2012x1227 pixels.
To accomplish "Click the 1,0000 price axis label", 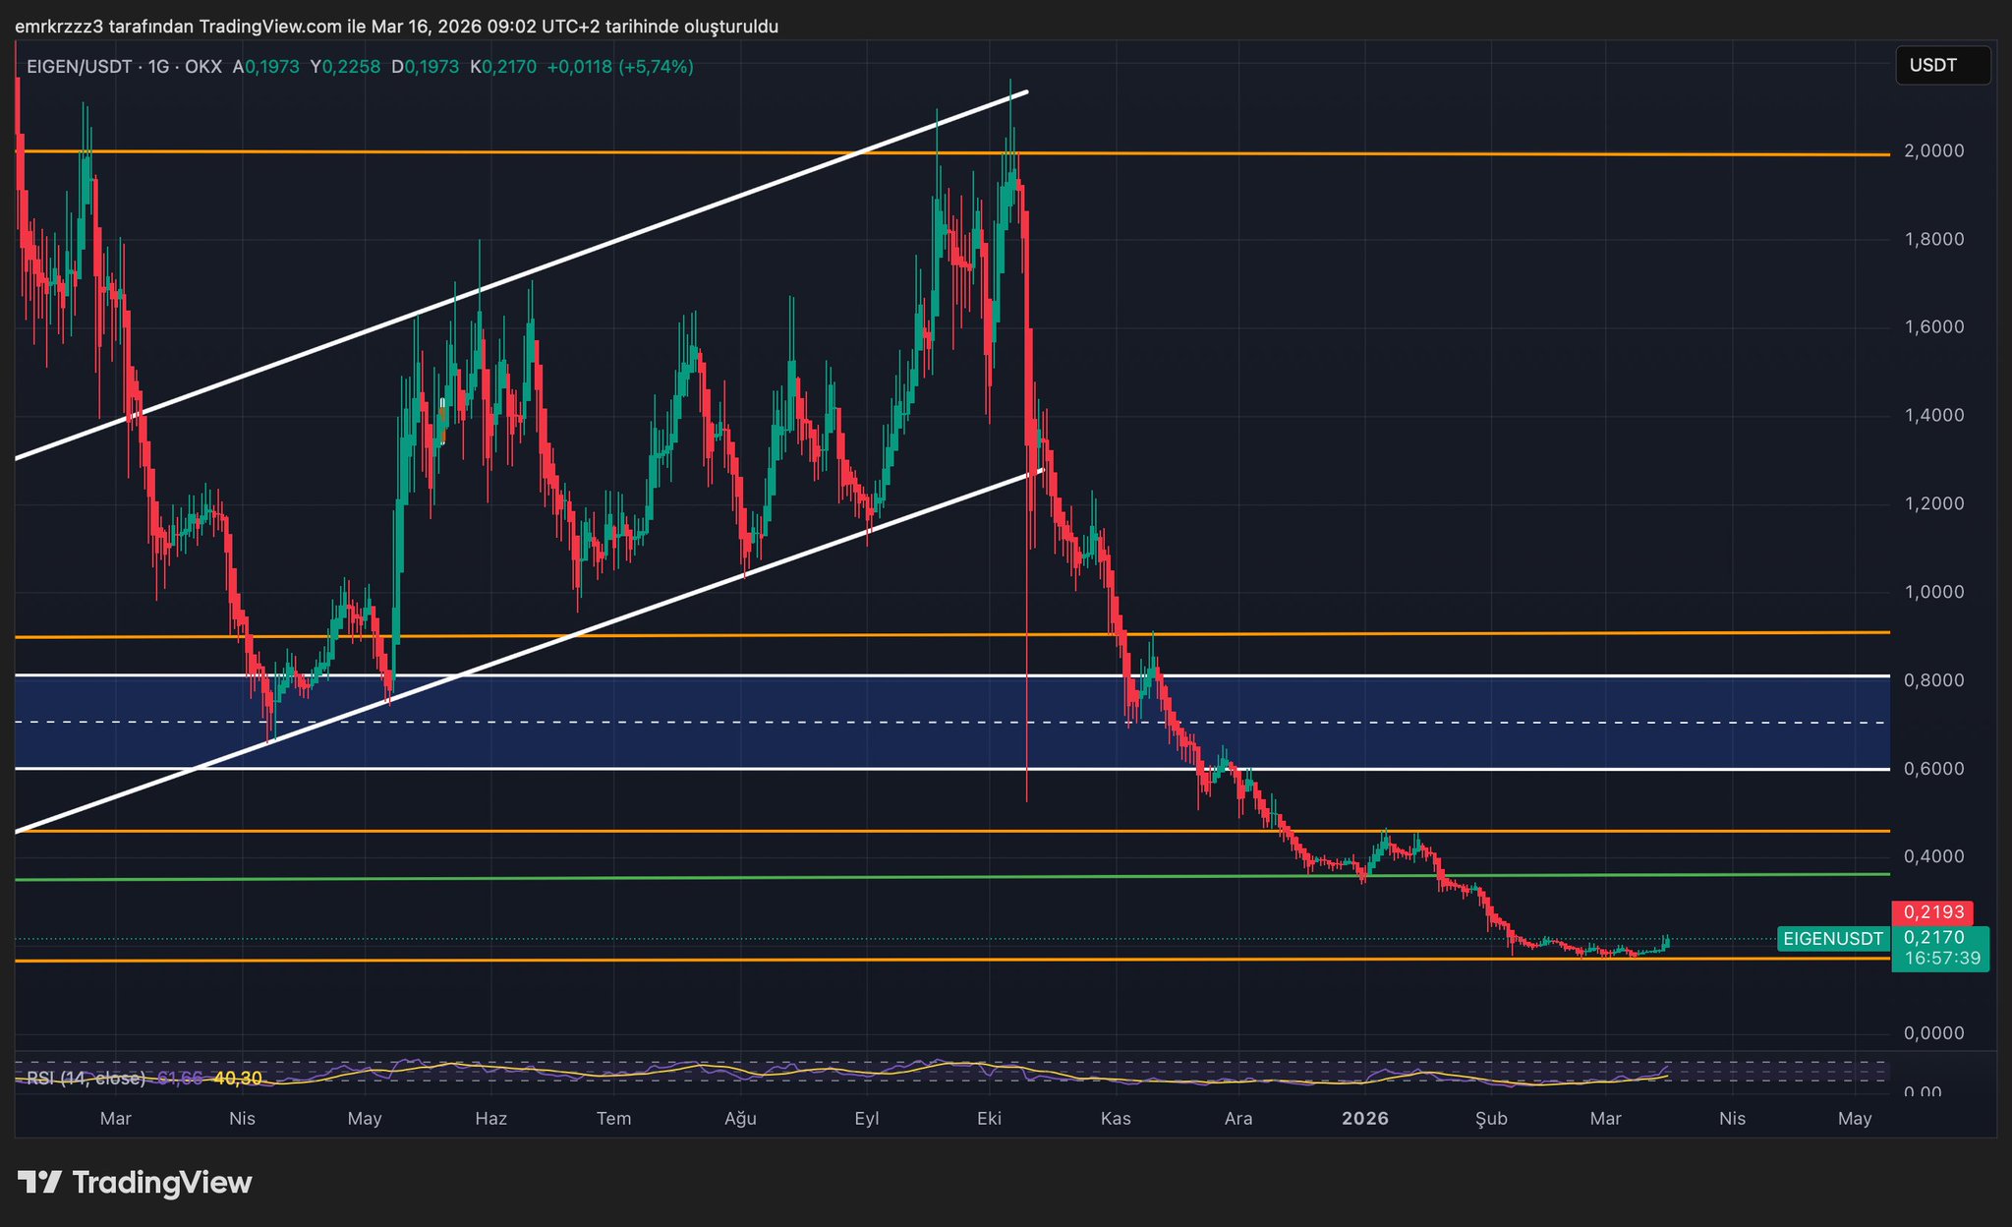I will coord(1933,592).
